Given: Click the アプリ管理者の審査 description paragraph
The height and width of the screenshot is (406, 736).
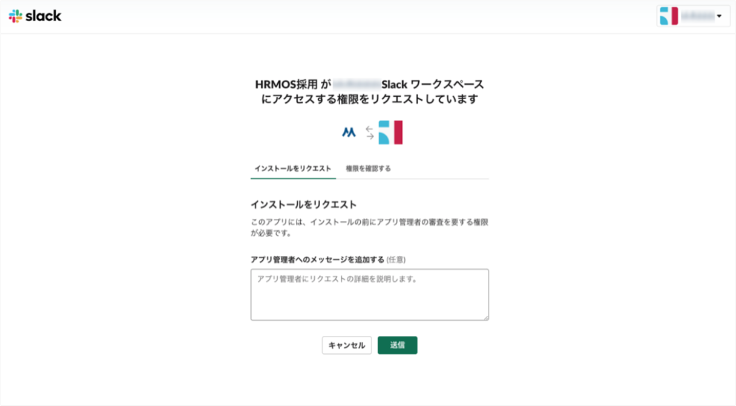Looking at the screenshot, I should tap(370, 228).
